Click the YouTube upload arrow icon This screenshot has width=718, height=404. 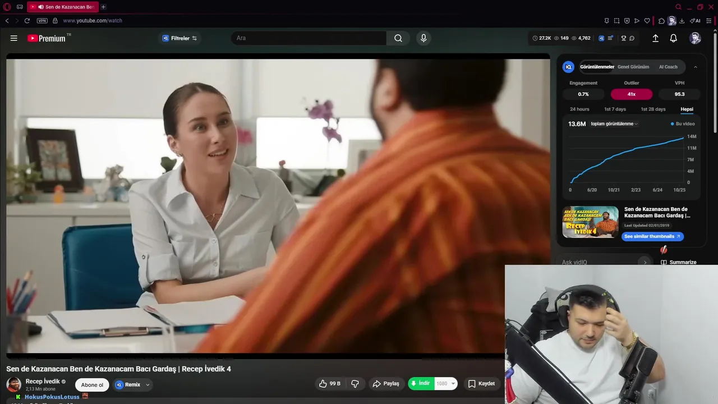tap(655, 38)
